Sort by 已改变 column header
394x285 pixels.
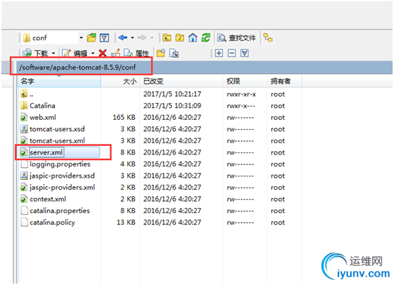pos(181,81)
